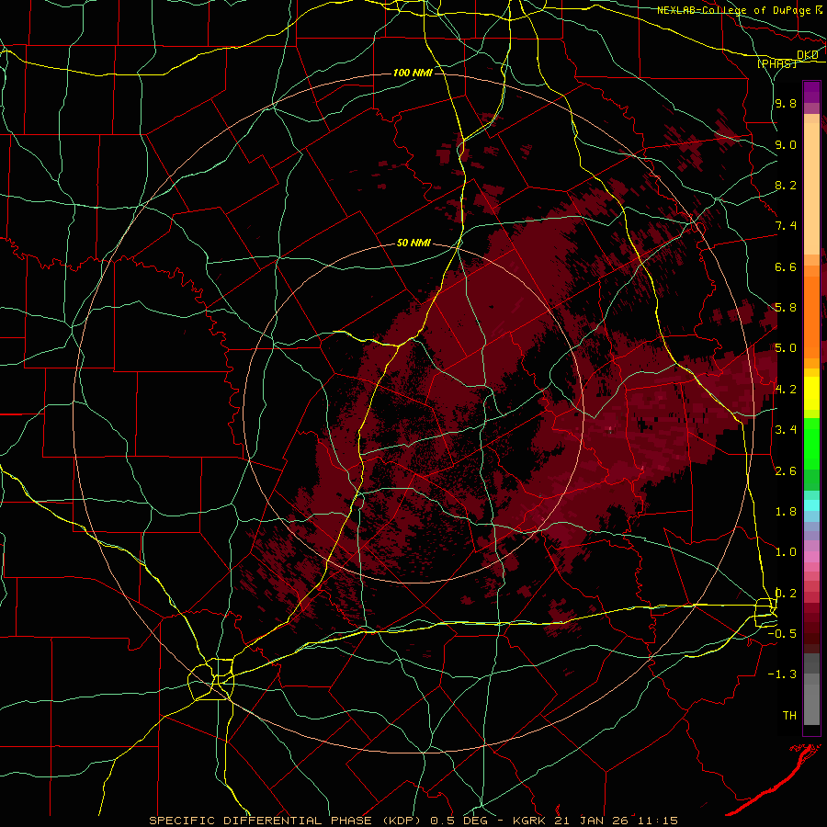Click the 100 NMI range ring label

coord(413,73)
